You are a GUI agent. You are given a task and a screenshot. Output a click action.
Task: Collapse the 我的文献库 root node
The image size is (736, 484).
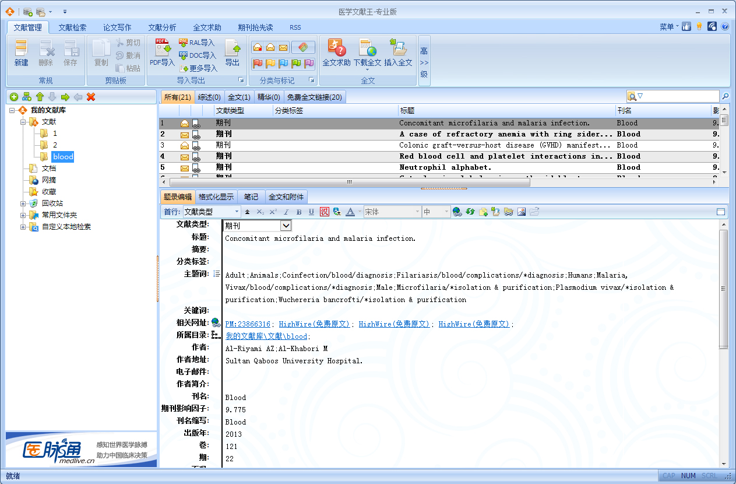tap(12, 110)
